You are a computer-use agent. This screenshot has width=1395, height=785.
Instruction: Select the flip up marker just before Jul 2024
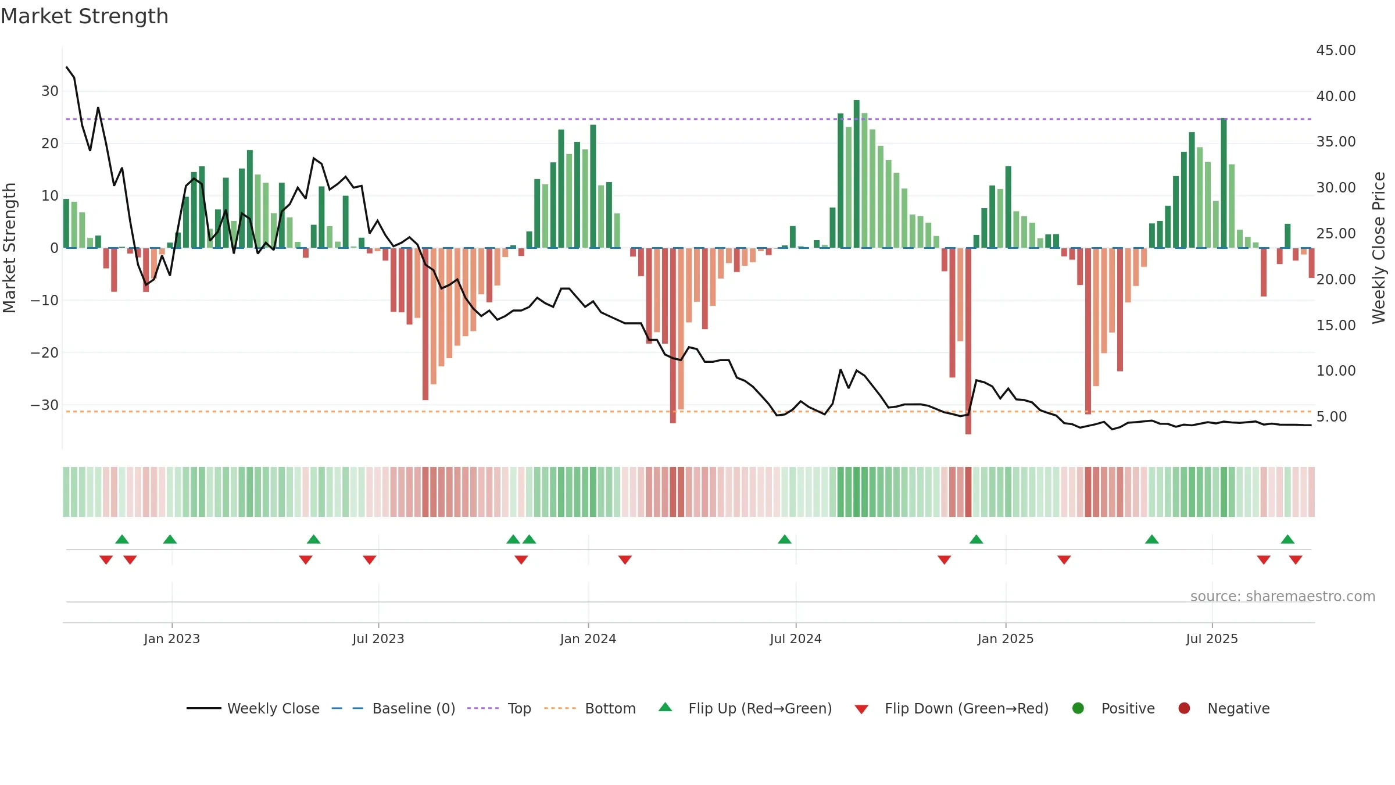click(x=785, y=539)
